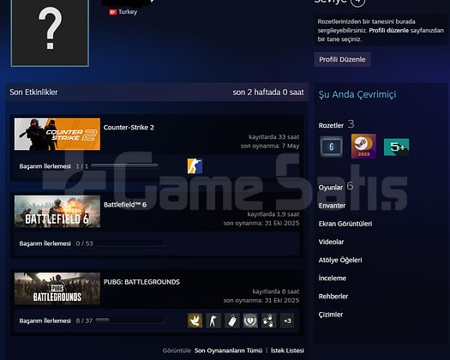Open the years of service 6 badge
450x360 pixels.
point(331,147)
